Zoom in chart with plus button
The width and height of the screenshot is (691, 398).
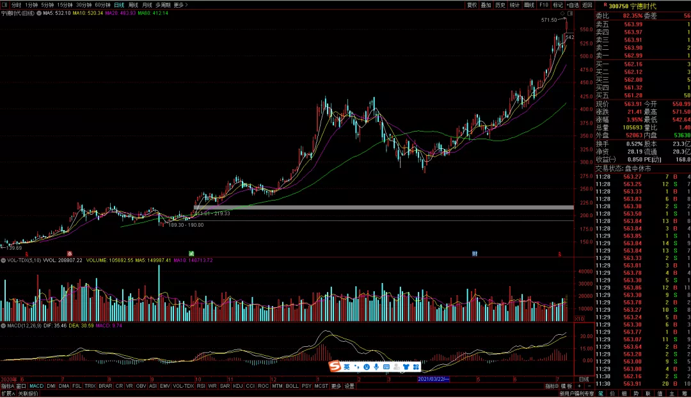click(x=579, y=386)
